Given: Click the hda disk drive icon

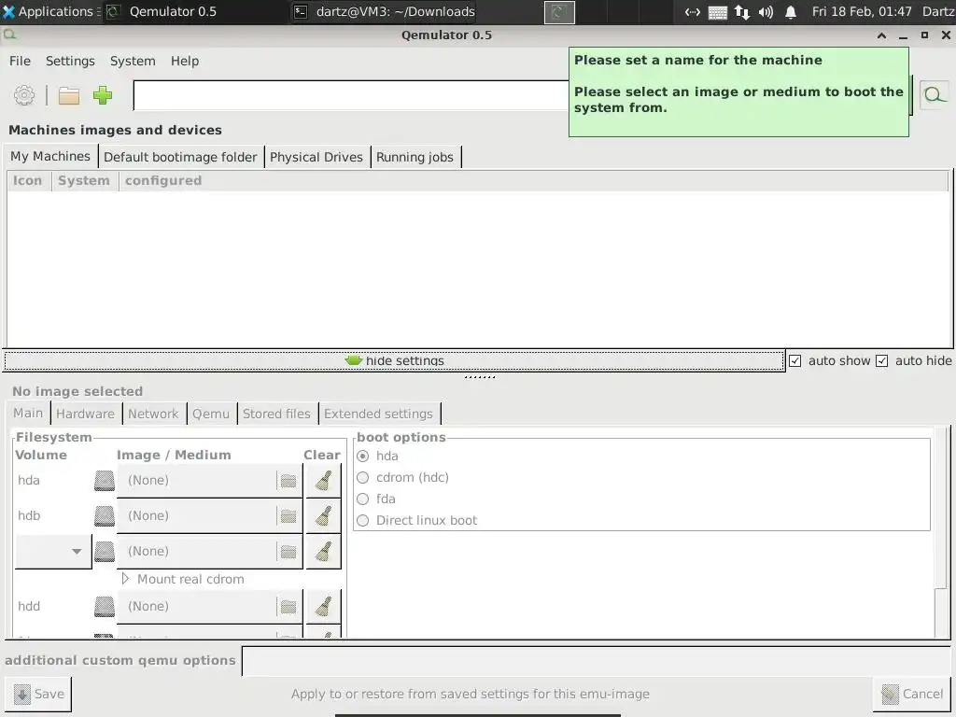Looking at the screenshot, I should (x=105, y=481).
